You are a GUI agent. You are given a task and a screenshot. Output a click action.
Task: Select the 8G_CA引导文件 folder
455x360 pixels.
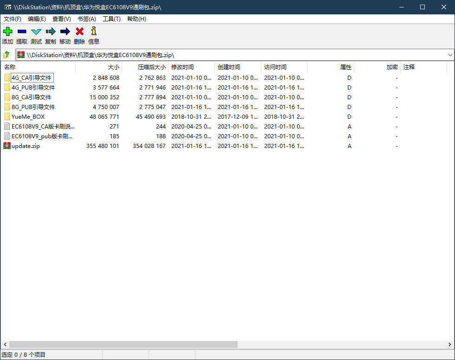[x=31, y=97]
